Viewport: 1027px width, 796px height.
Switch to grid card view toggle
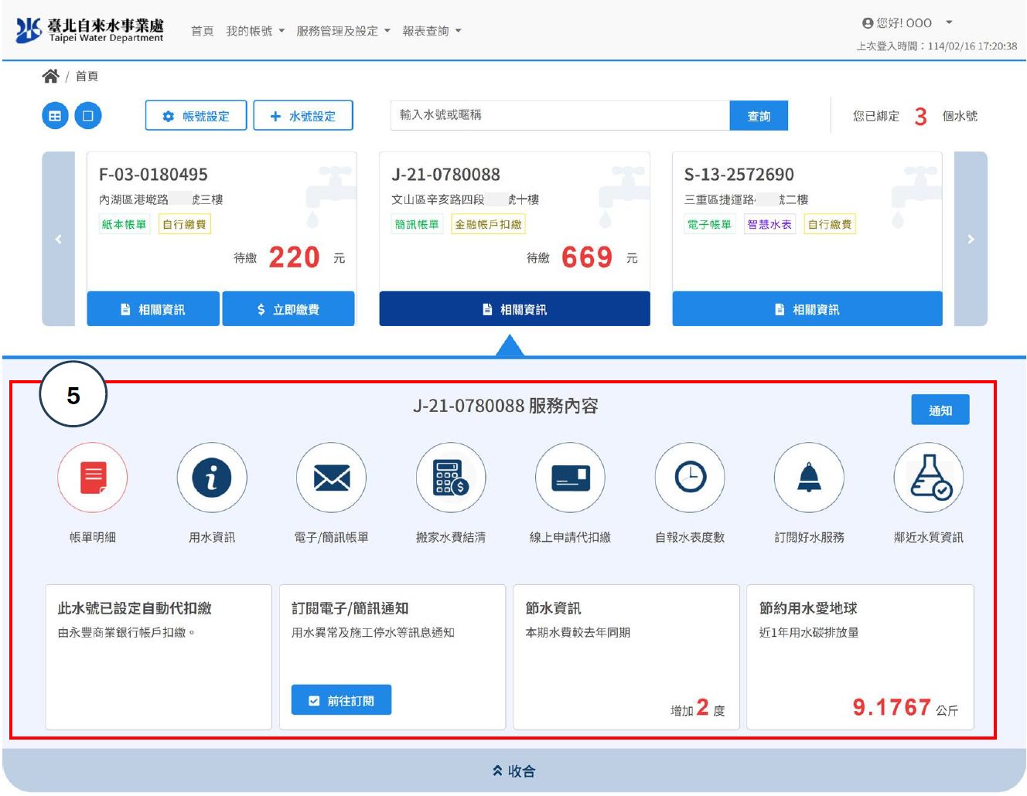55,116
